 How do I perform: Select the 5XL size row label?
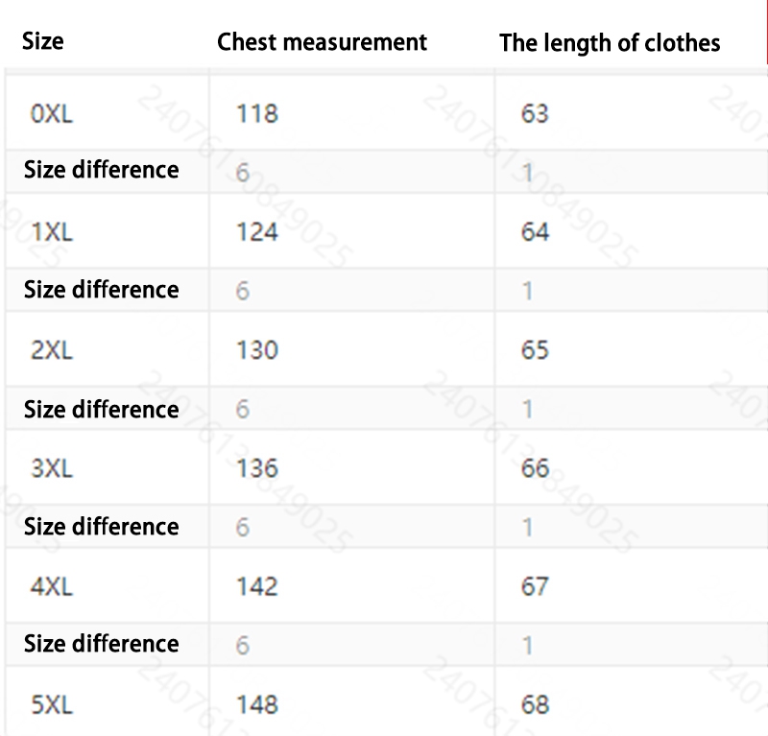(x=52, y=705)
